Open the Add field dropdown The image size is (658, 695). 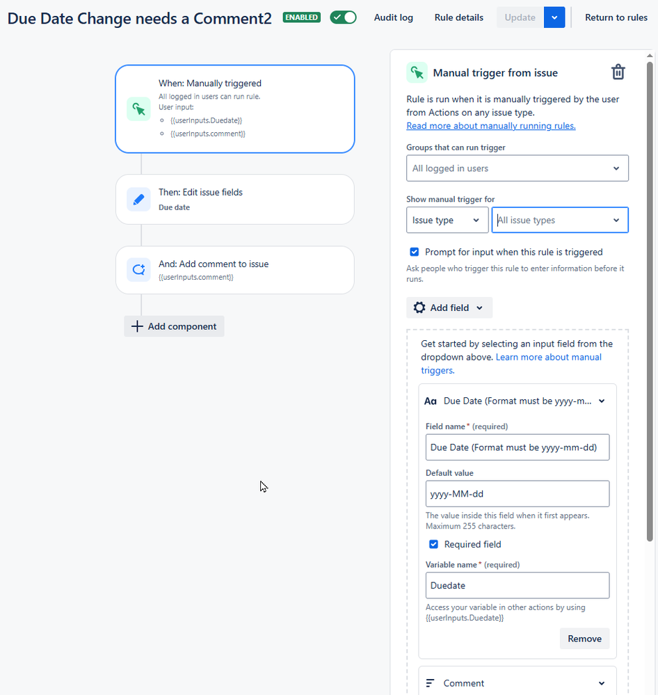click(x=449, y=307)
